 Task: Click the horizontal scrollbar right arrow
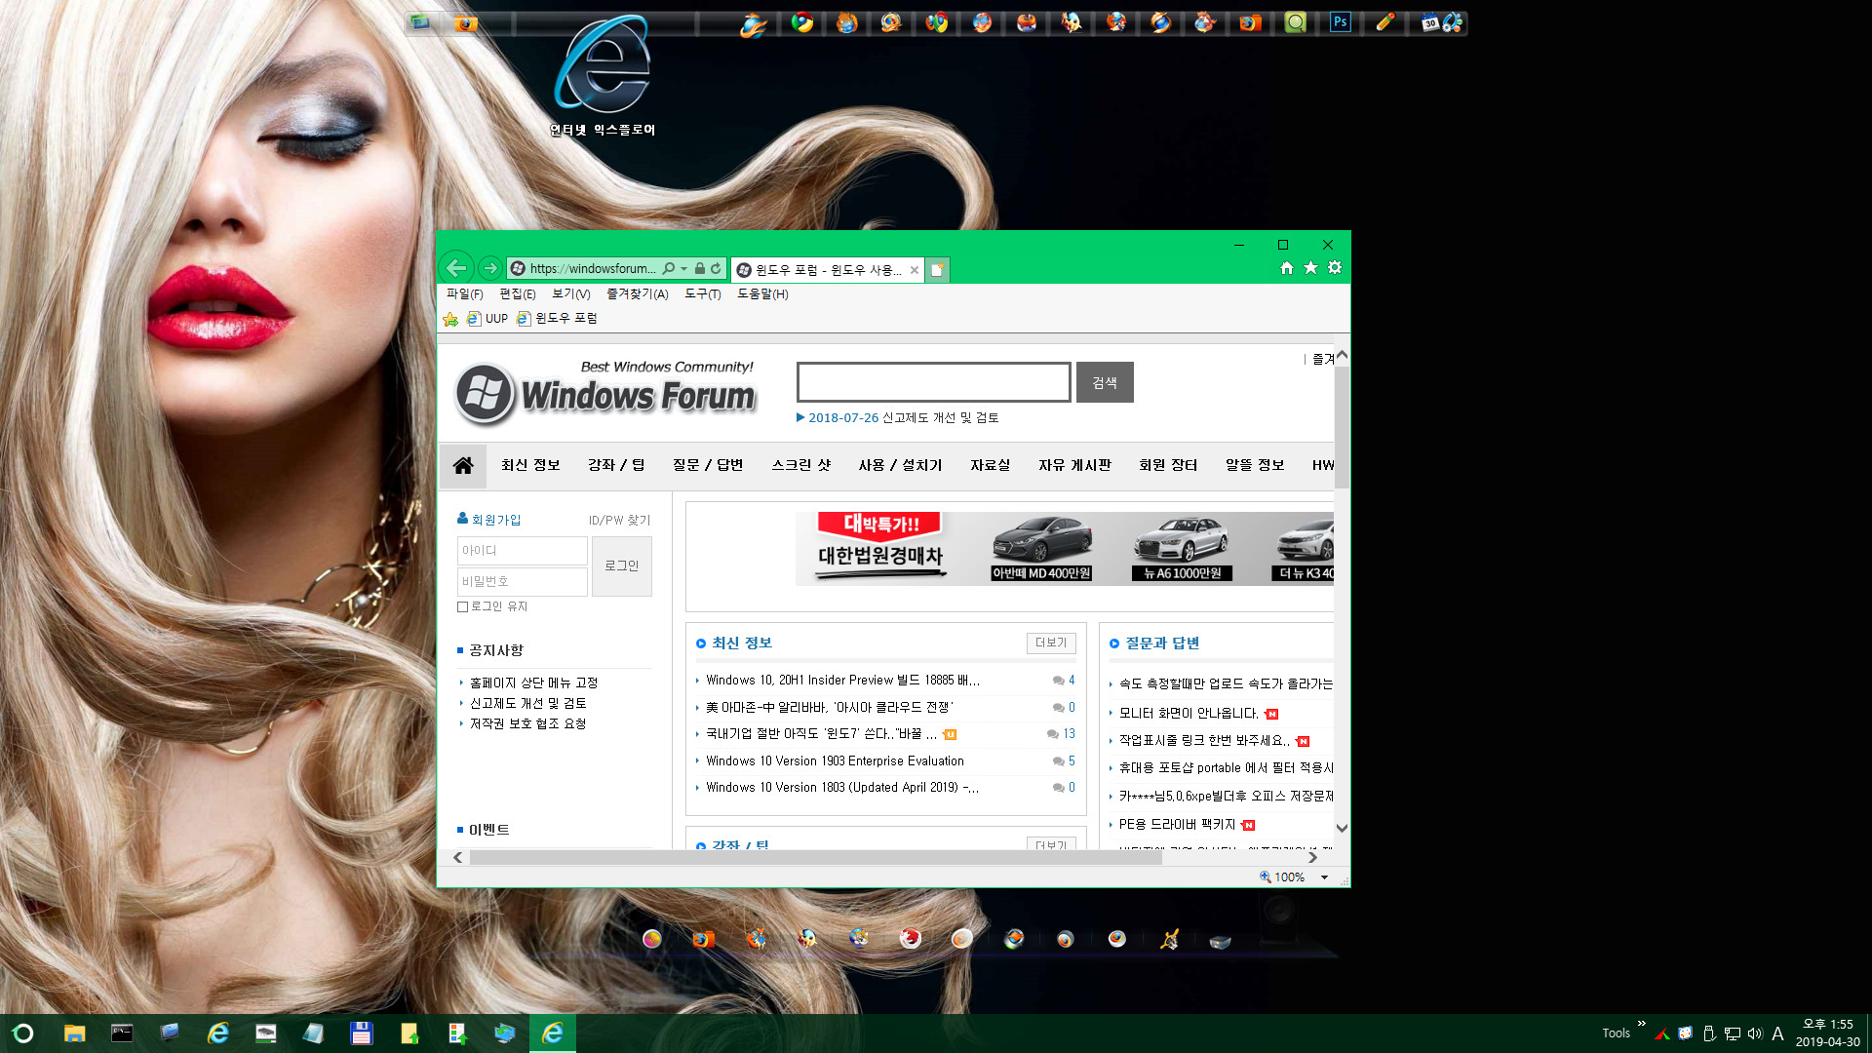click(1312, 858)
